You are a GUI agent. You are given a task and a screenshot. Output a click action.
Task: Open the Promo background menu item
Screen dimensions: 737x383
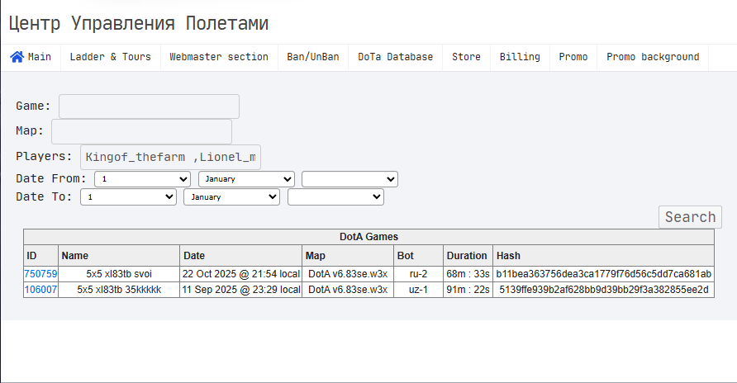[653, 57]
